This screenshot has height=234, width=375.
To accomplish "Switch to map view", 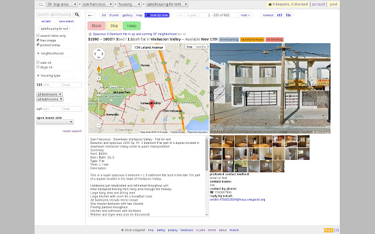I will pos(139,15).
